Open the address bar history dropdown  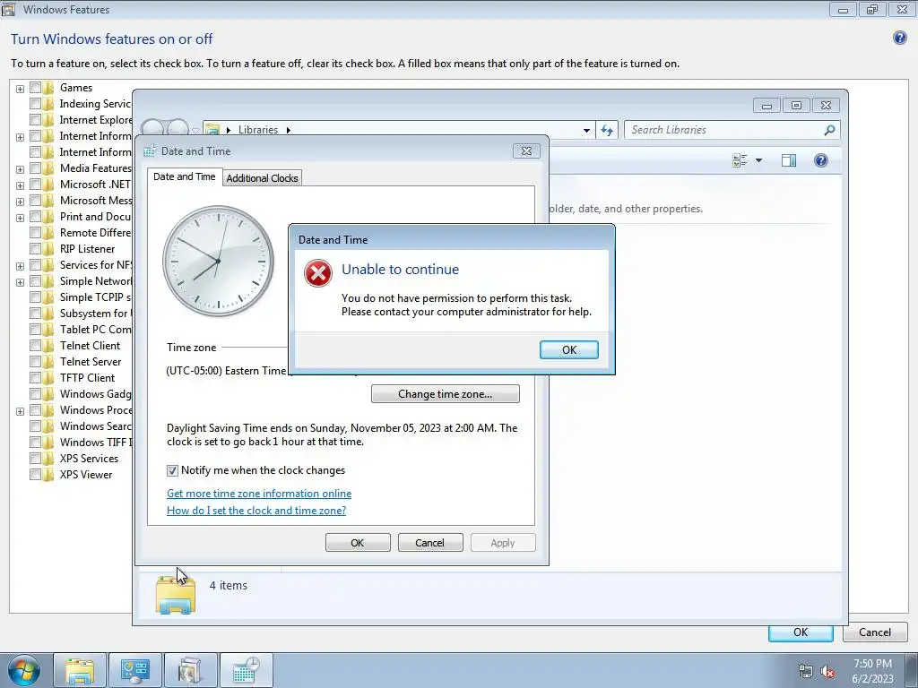pyautogui.click(x=586, y=131)
